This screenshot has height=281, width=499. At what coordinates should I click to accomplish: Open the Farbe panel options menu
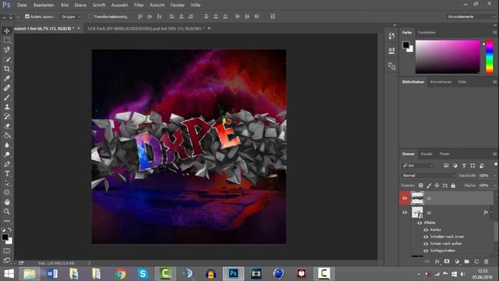(494, 33)
